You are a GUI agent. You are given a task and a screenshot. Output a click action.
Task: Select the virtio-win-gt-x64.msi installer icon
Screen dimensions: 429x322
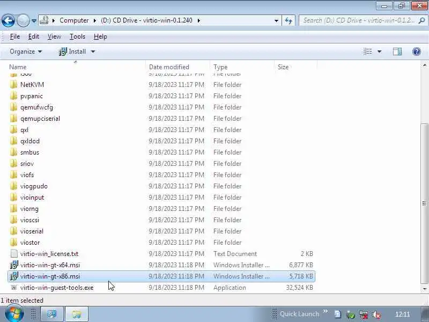(x=14, y=265)
